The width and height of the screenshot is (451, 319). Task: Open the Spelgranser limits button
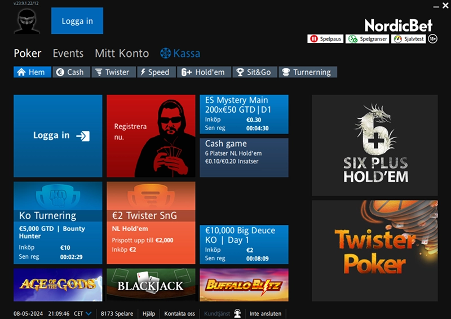(368, 39)
